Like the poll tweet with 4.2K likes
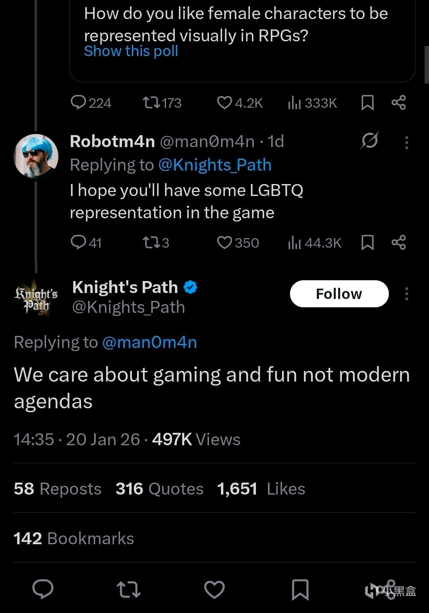429x613 pixels. pos(224,103)
